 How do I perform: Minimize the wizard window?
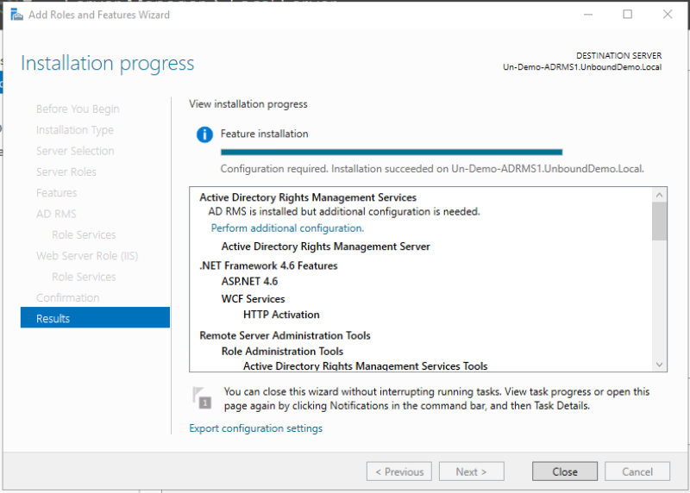coord(588,14)
